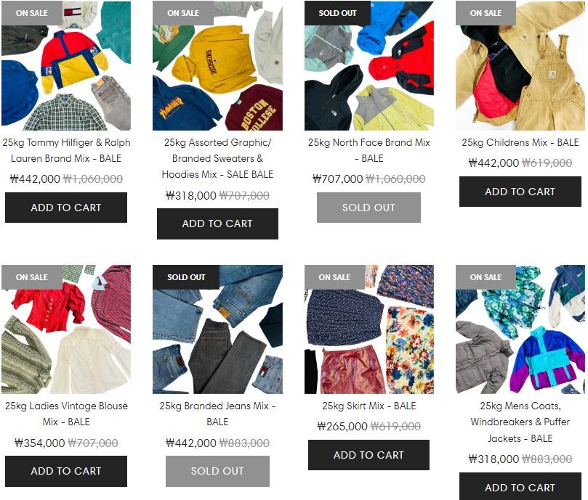Screen dimensions: 588x500
Task: Add the 25kg Skirt Mix to cart
Action: (x=368, y=455)
